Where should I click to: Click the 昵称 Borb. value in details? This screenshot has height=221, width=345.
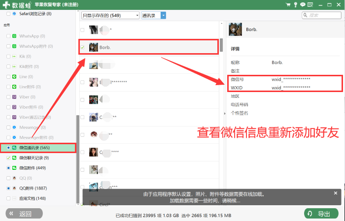tap(277, 63)
